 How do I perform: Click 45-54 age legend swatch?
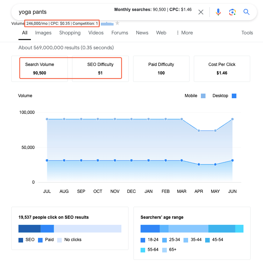(x=208, y=240)
